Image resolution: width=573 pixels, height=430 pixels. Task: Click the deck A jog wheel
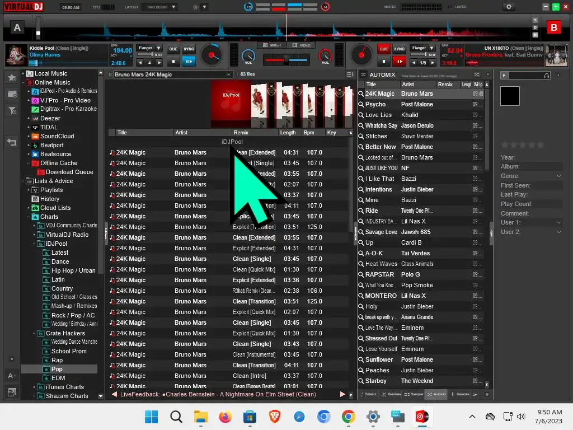coord(211,55)
